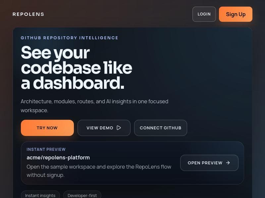Viewport: 265px width, 198px height.
Task: Open the Login page
Action: point(204,14)
